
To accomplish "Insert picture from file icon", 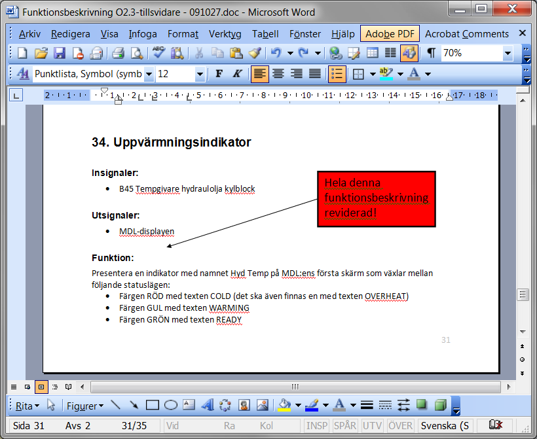I will 263,406.
